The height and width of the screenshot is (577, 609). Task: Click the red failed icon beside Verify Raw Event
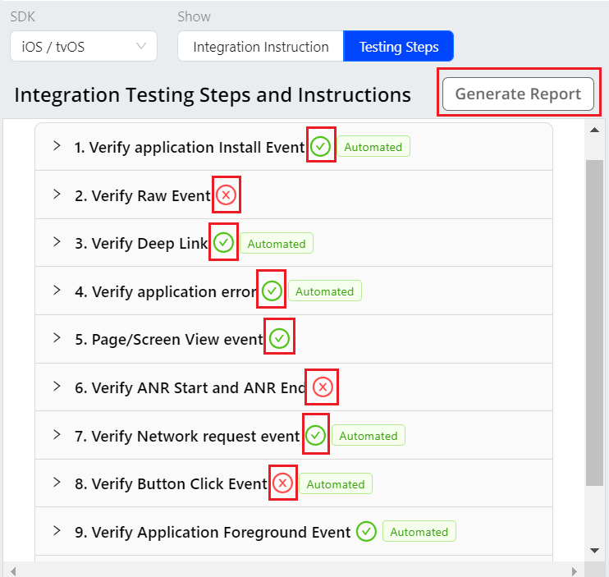pyautogui.click(x=226, y=195)
